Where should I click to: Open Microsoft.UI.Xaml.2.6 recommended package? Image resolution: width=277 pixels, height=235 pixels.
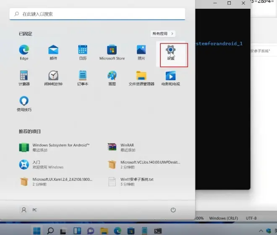click(56, 182)
